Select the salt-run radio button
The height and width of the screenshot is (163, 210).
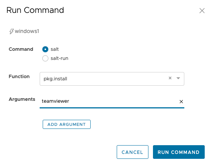click(45, 58)
